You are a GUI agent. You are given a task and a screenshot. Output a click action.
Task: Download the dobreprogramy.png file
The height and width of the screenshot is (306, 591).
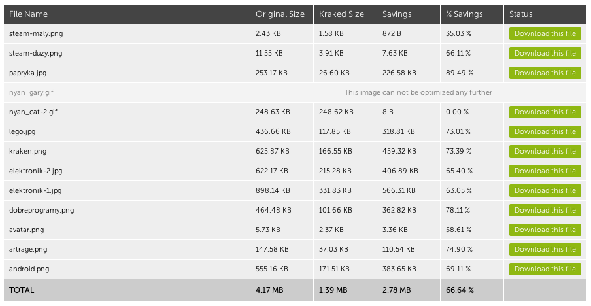point(545,210)
